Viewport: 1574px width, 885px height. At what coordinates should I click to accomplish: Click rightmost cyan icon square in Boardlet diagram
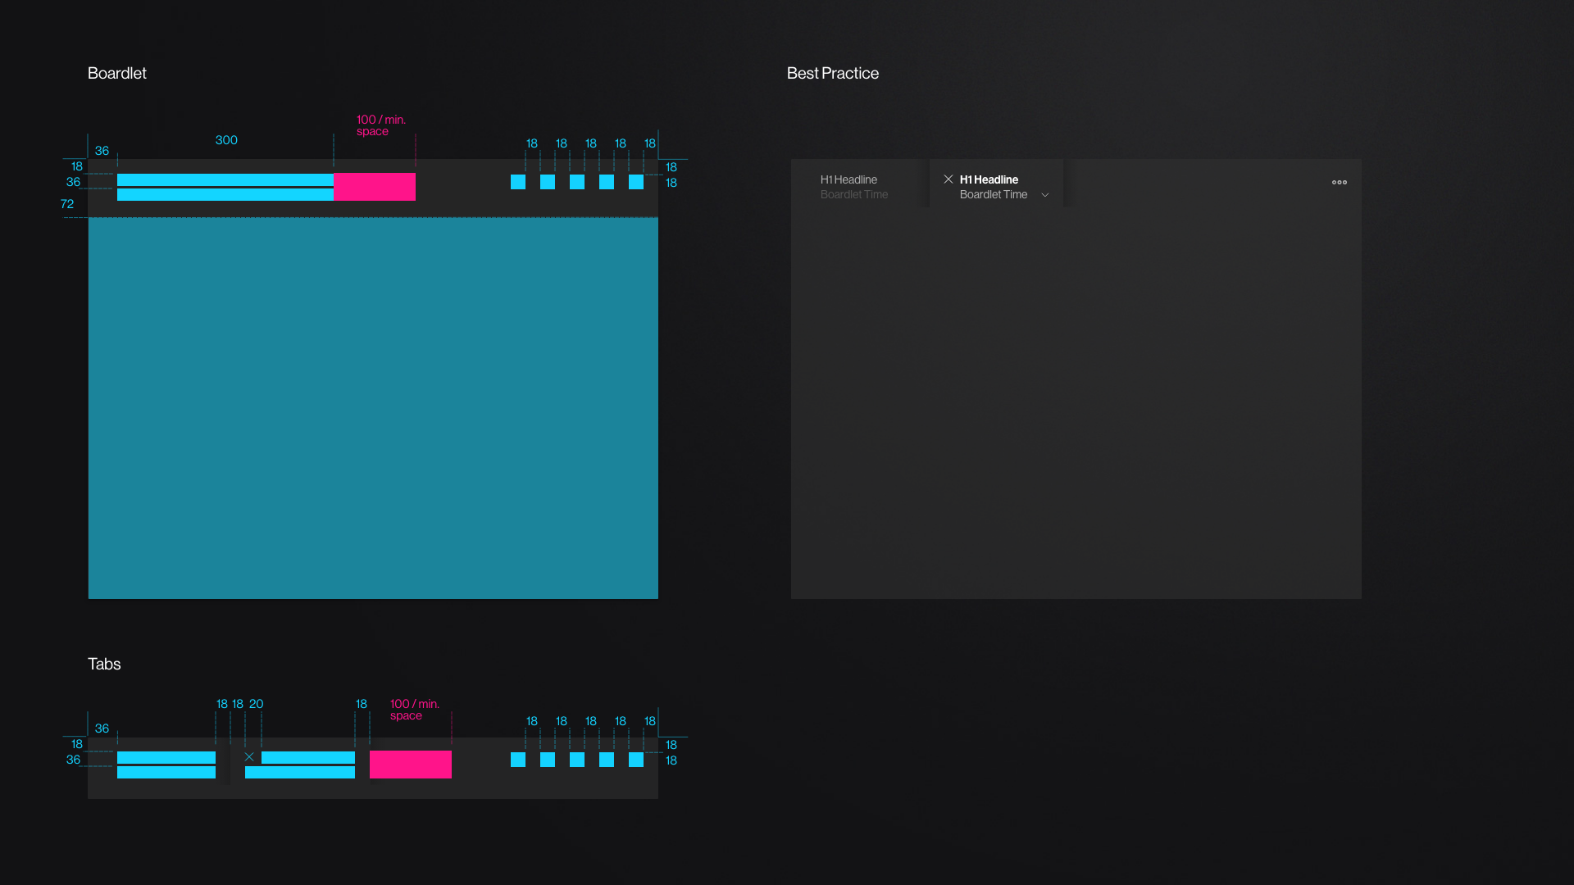pos(636,182)
